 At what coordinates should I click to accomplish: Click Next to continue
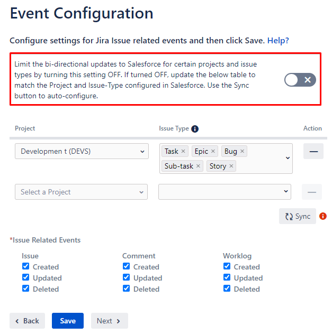[110, 321]
